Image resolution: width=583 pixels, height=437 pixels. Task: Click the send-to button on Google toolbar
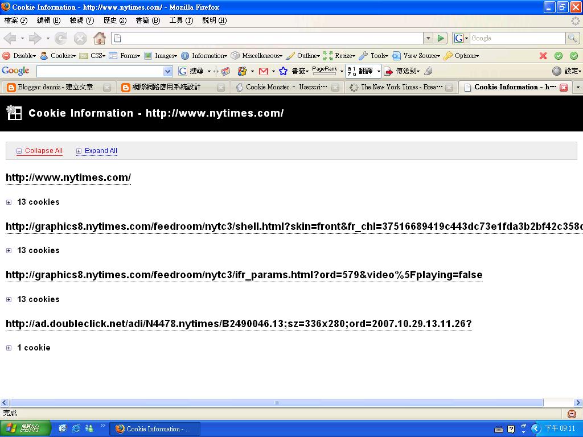point(401,71)
